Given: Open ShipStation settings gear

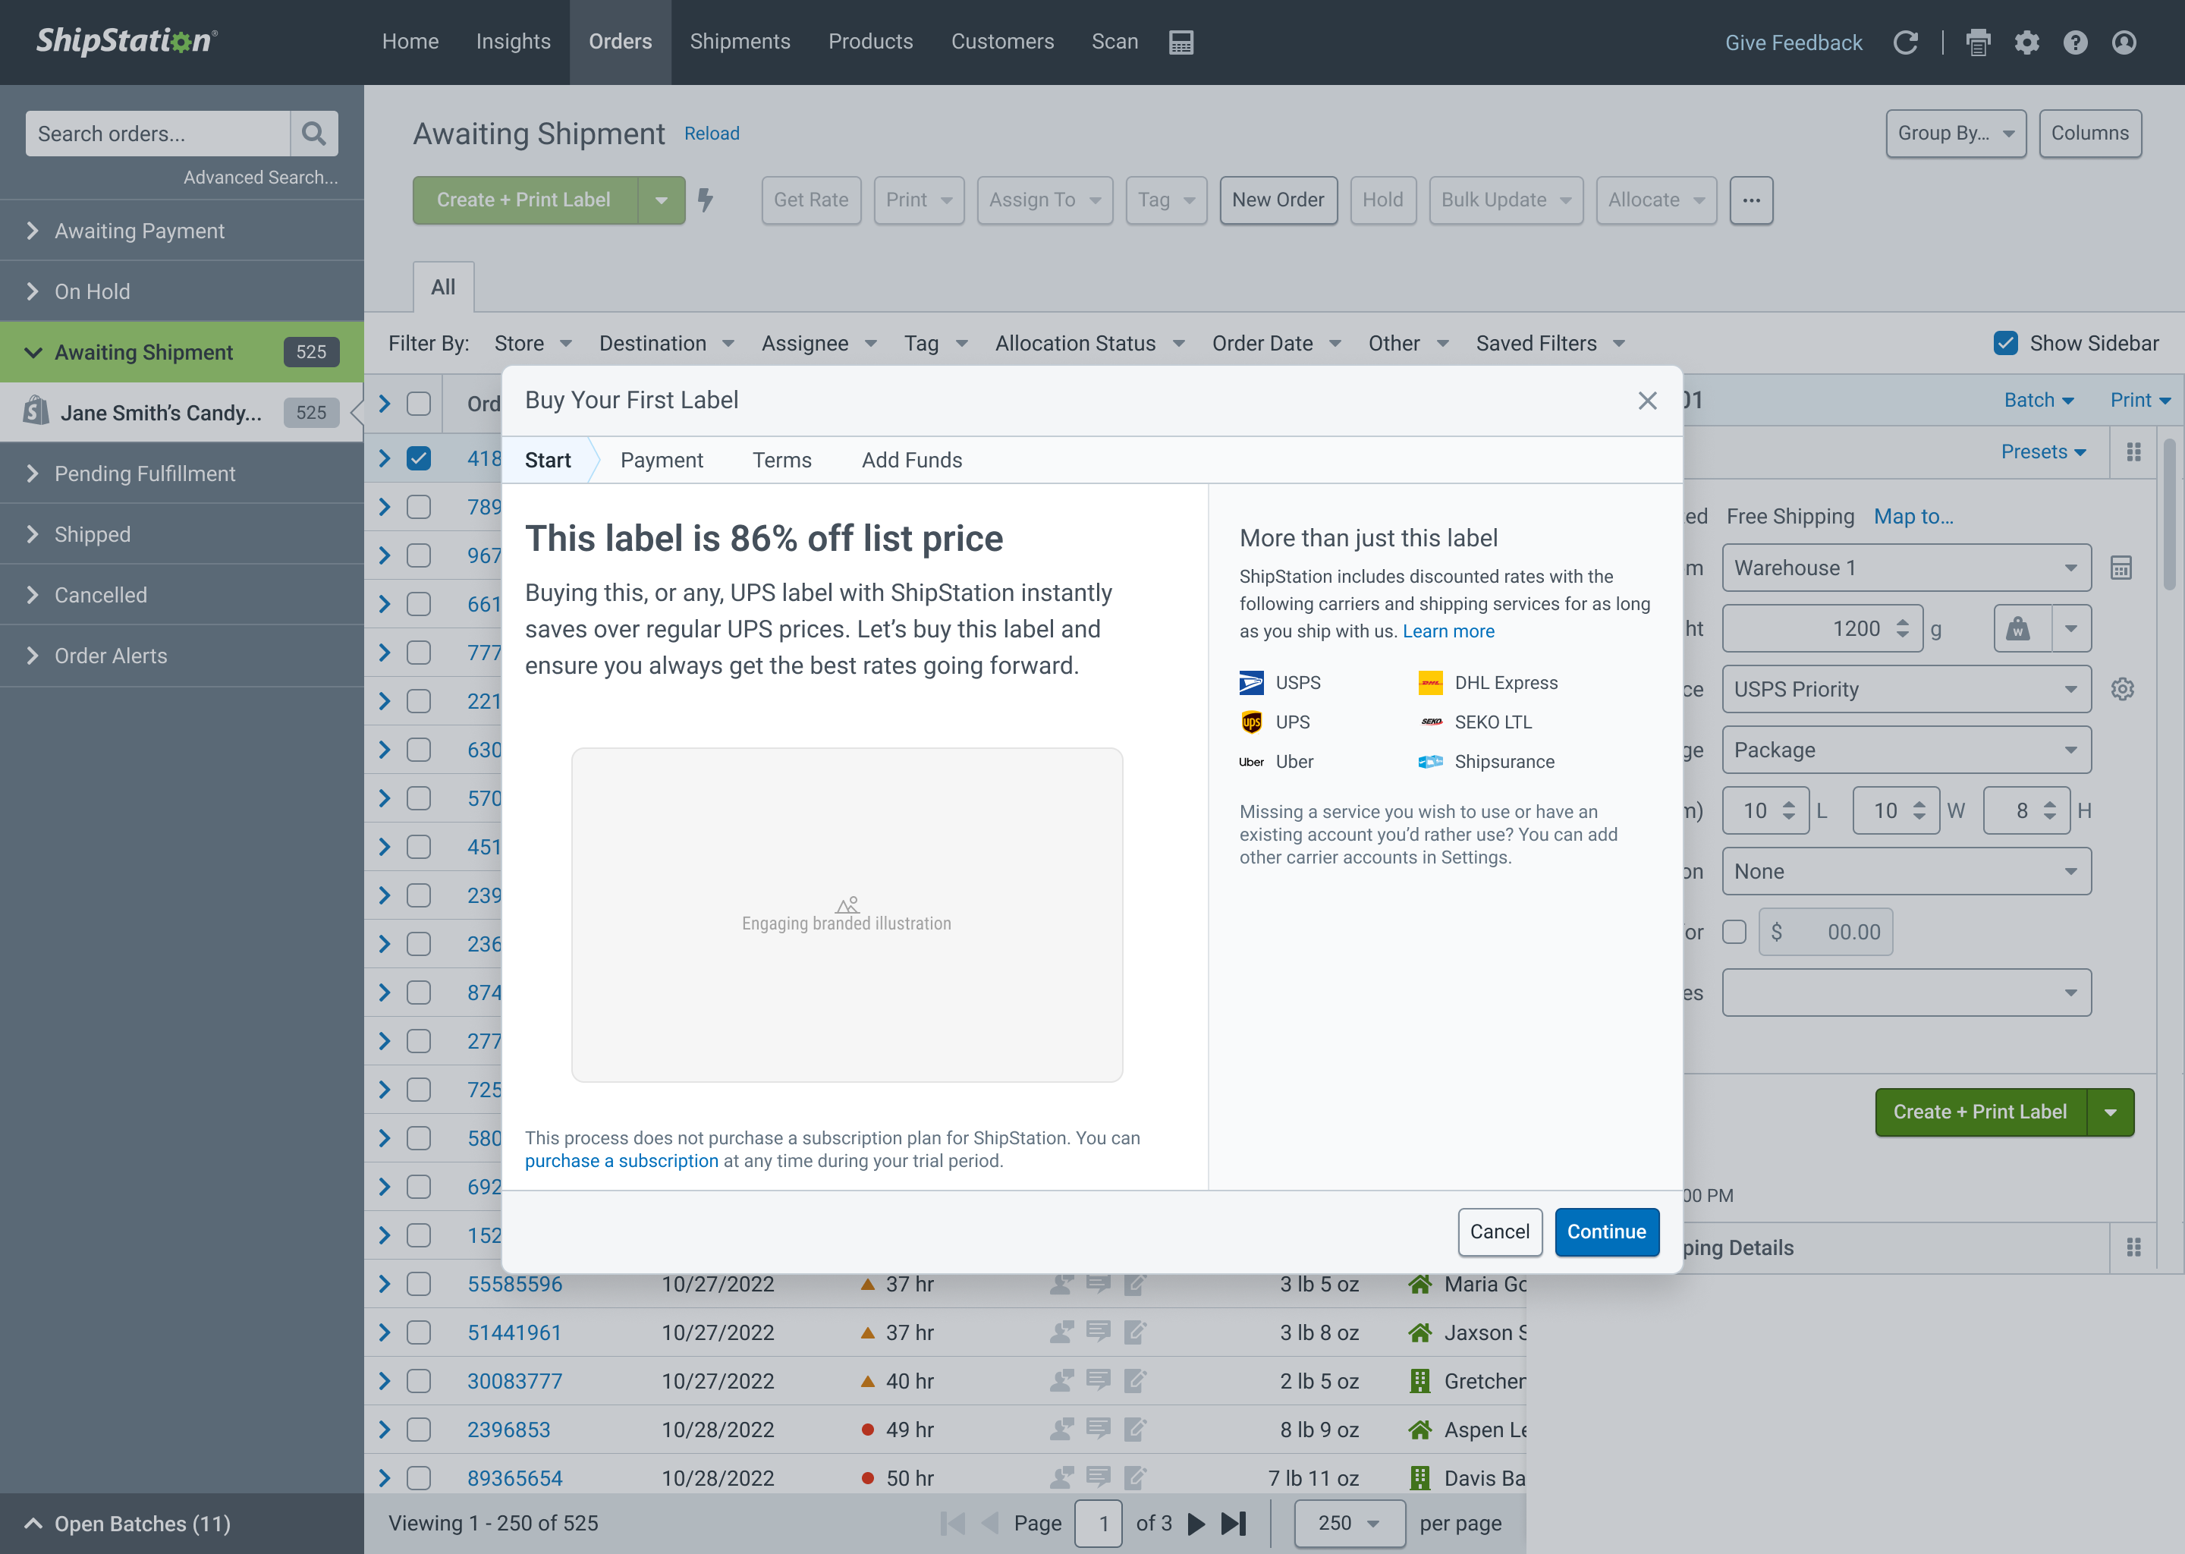Looking at the screenshot, I should point(2027,42).
